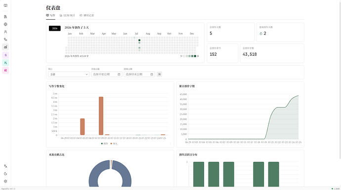Switch to the LLM 统计 tab
The width and height of the screenshot is (341, 190).
tap(67, 15)
